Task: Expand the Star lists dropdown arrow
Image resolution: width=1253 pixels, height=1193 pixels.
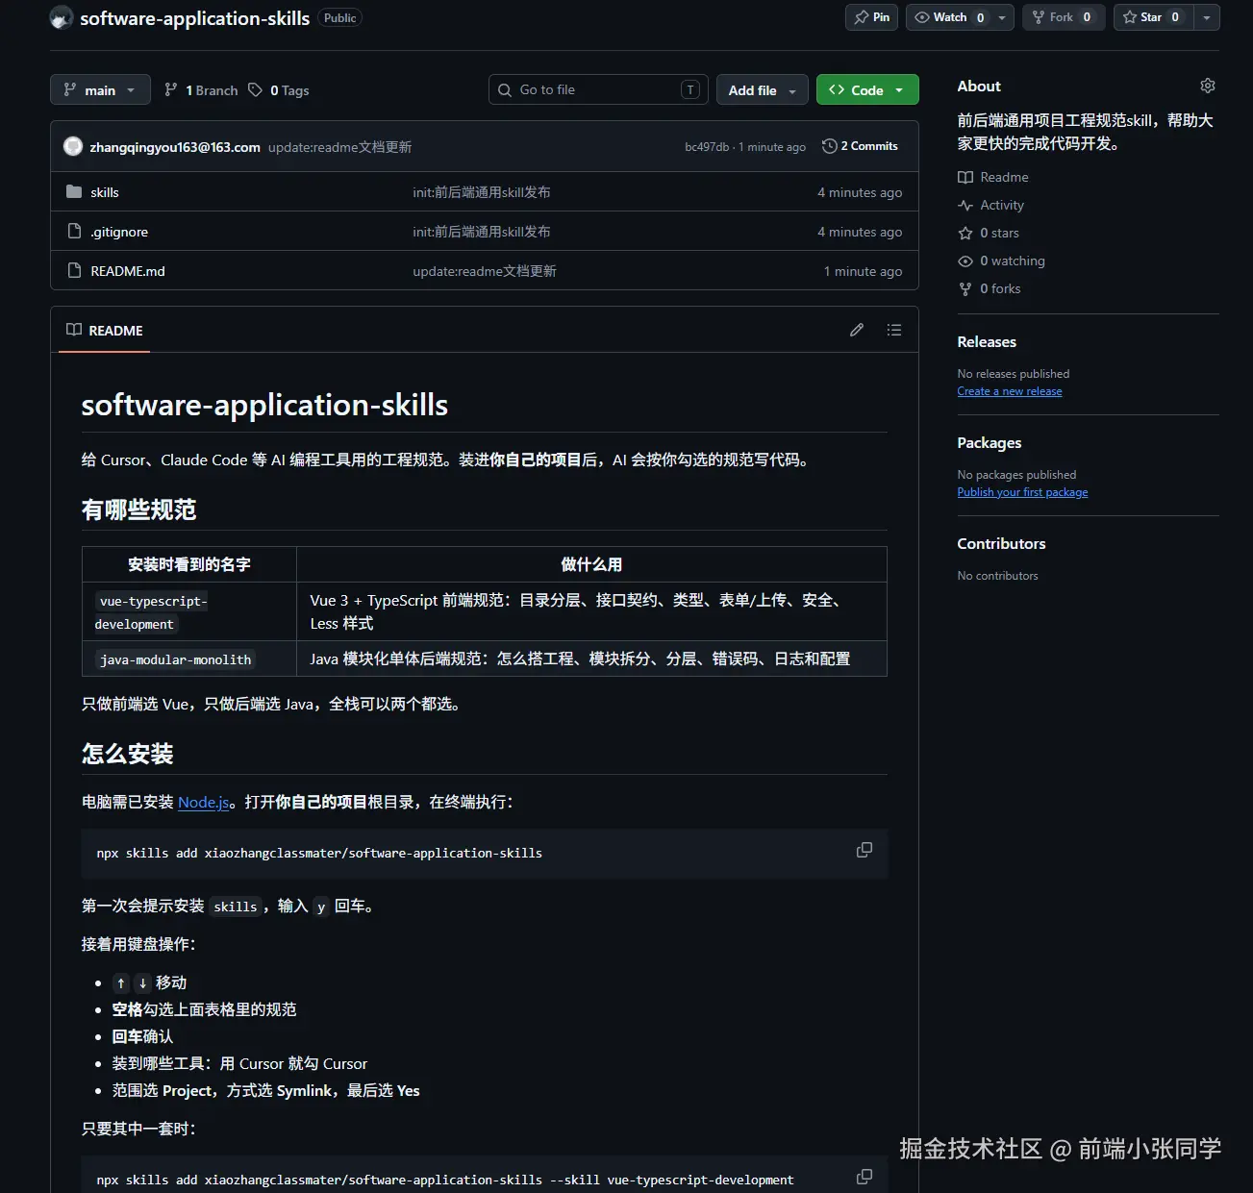Action: 1207,17
